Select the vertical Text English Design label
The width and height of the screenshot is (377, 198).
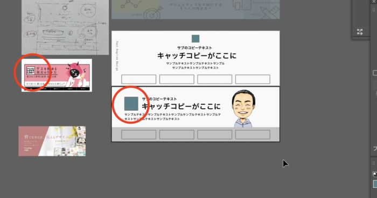point(117,56)
